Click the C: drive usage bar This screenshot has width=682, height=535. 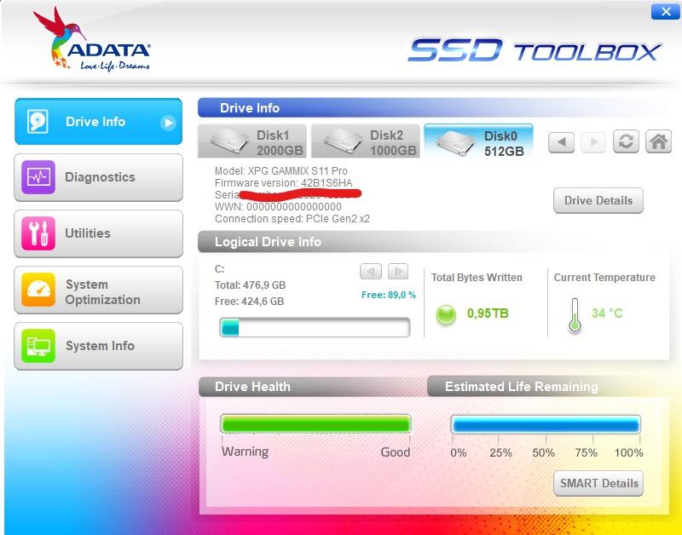[315, 327]
